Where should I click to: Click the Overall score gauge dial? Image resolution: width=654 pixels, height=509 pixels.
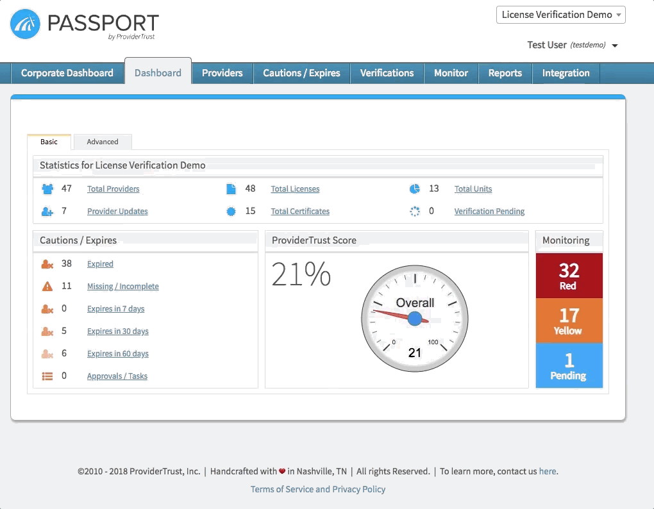click(x=415, y=319)
